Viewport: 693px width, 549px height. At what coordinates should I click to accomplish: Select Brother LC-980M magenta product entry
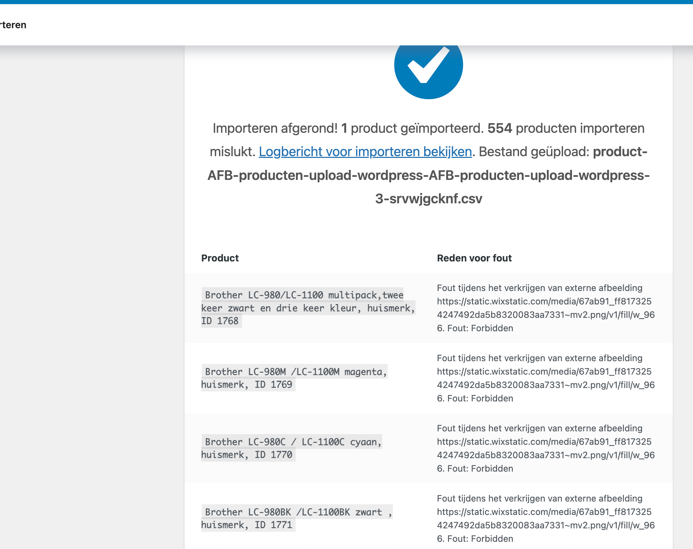(x=294, y=378)
